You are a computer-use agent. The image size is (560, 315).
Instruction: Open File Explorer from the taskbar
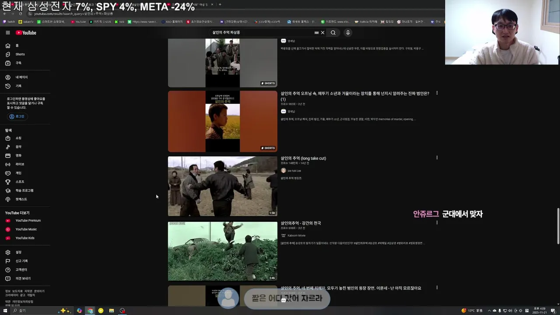[x=112, y=311]
